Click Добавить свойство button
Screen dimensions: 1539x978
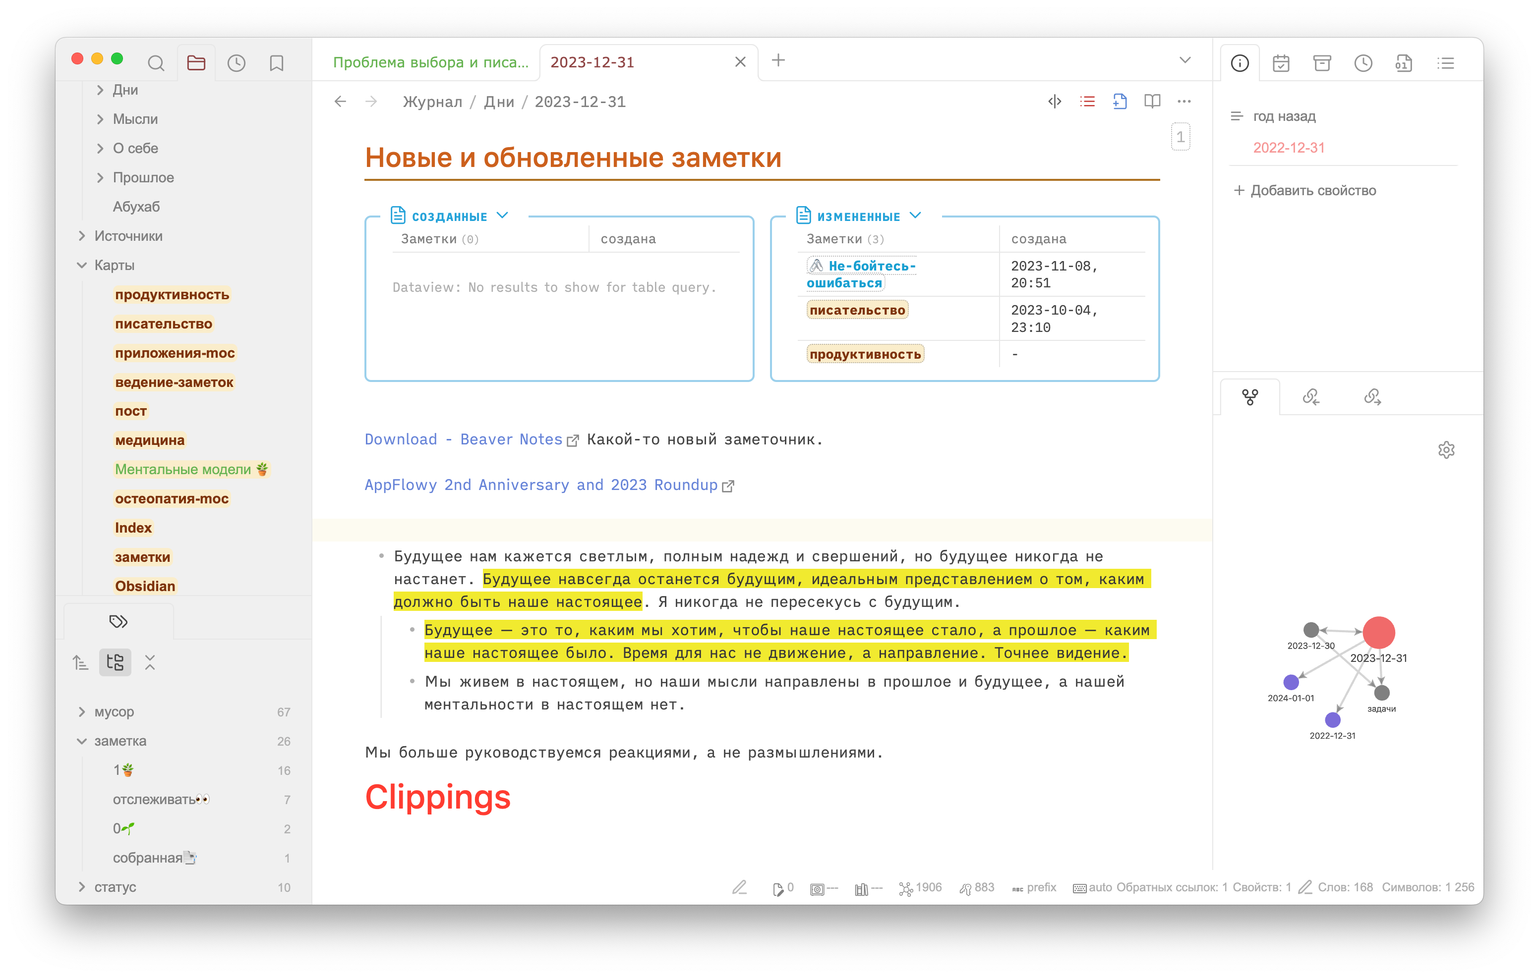(1305, 190)
